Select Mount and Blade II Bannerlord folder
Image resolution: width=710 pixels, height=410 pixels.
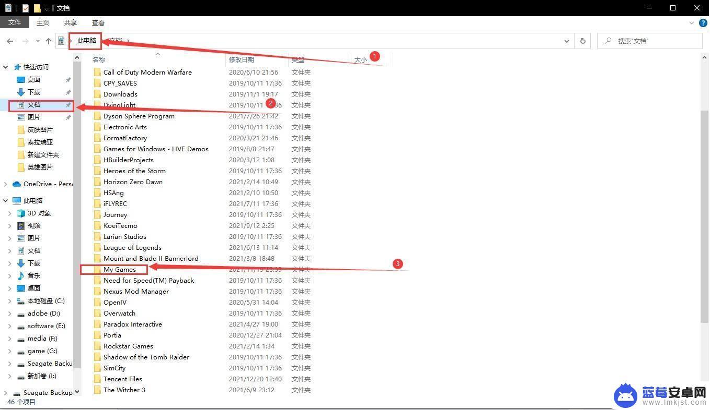(151, 259)
